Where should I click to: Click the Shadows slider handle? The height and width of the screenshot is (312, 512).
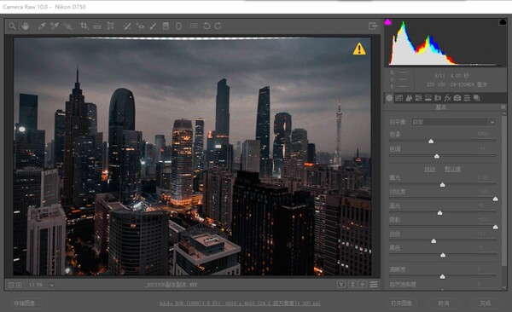pos(495,227)
